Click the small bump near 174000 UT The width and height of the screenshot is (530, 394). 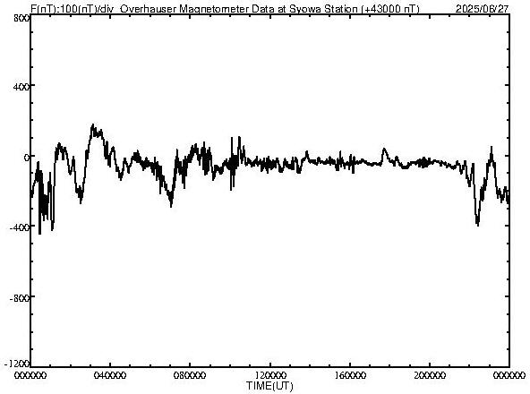point(384,150)
